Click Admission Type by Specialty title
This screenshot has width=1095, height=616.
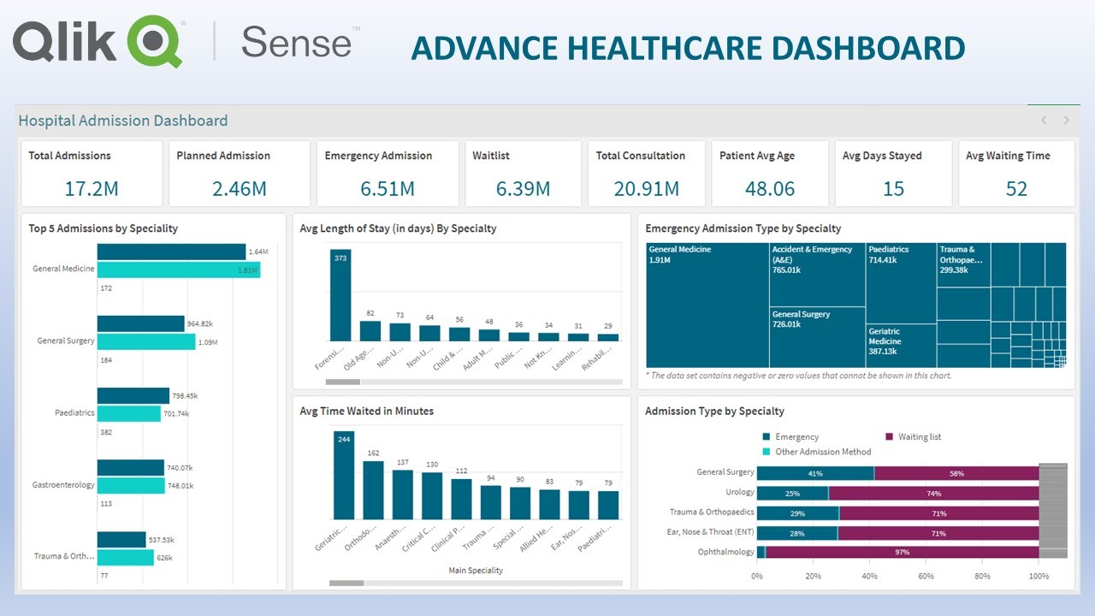[x=715, y=412]
